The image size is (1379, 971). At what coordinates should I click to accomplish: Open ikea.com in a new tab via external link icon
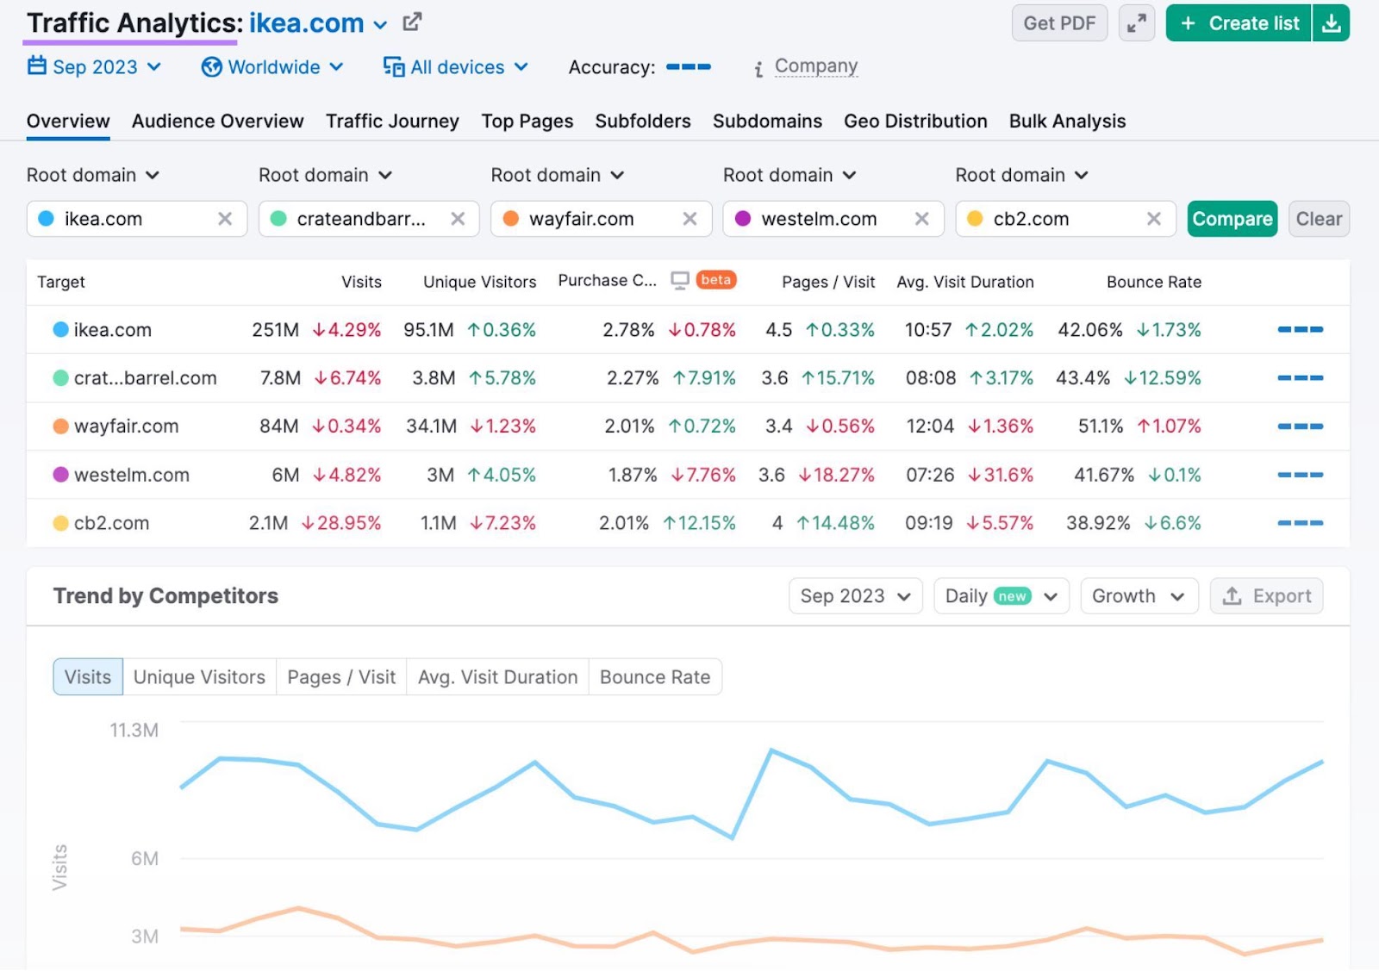(412, 21)
